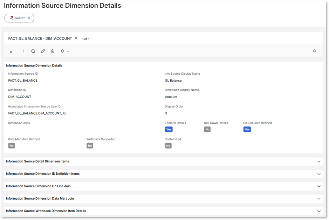Viewport: 329px width, 220px height.
Task: Add a new record with plus icon
Action: pos(23,51)
